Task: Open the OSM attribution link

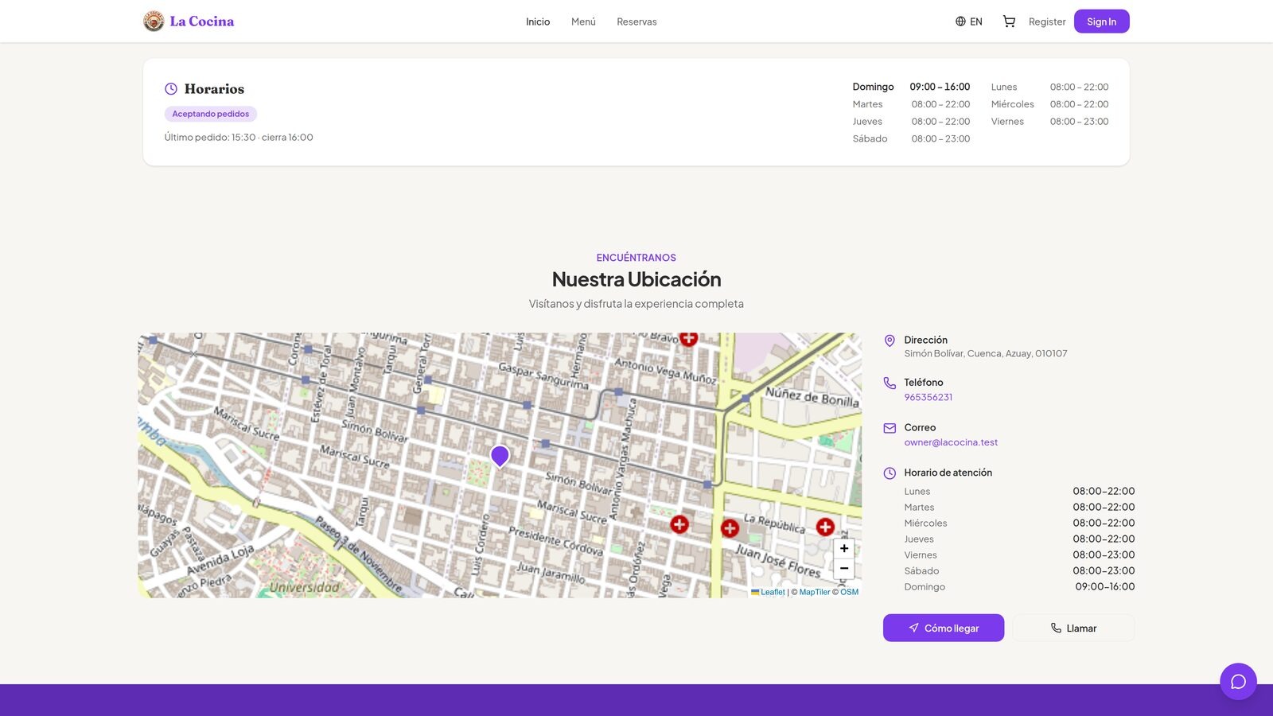Action: tap(849, 592)
